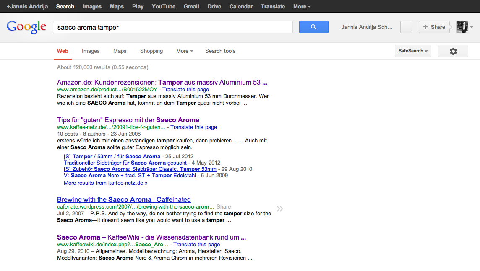This screenshot has height=271, width=480.
Task: Click the double-chevron preview arrow beside Caffeinated result
Action: point(280,209)
